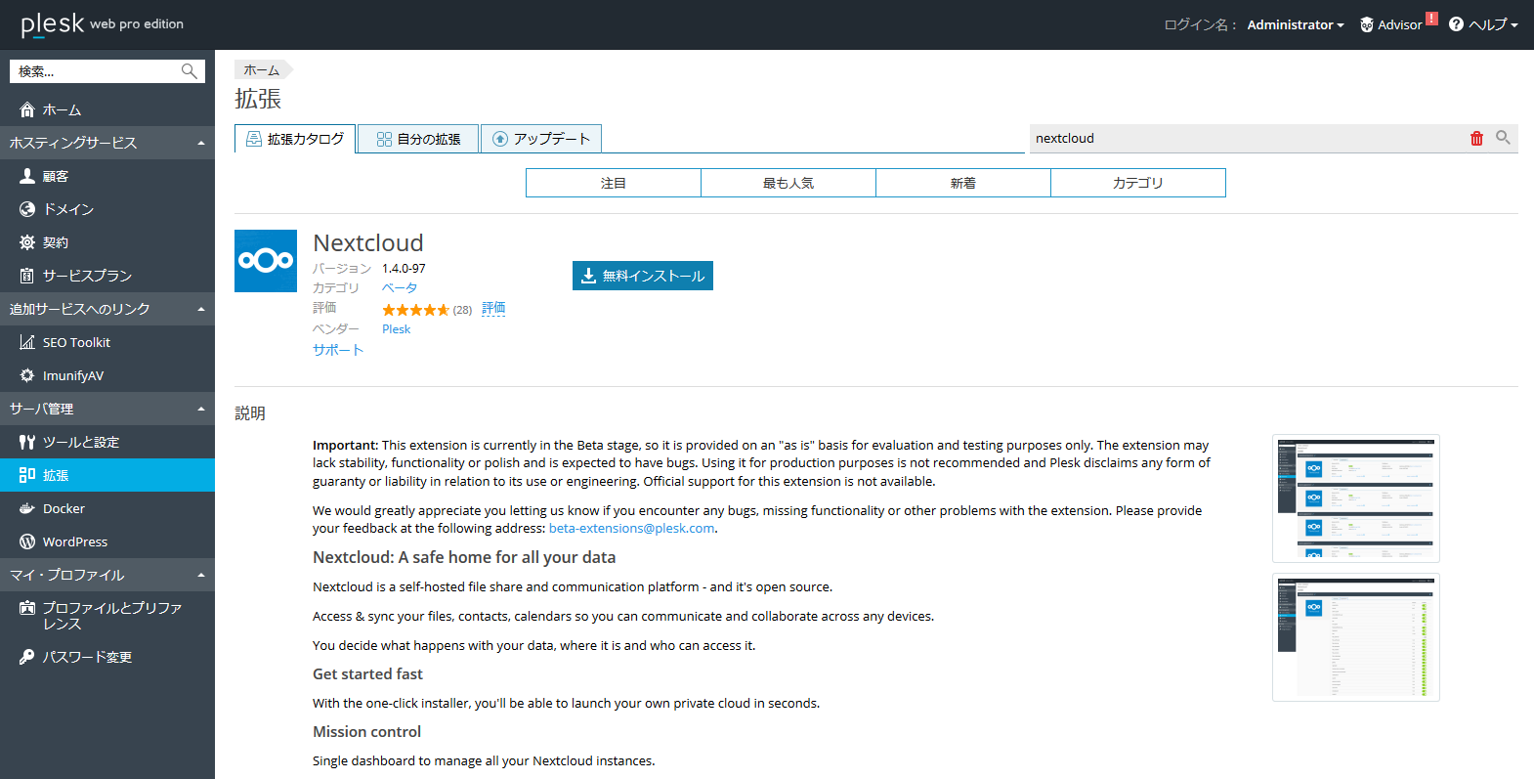Open SEO Toolkit in sidebar
1534x779 pixels.
(x=76, y=342)
